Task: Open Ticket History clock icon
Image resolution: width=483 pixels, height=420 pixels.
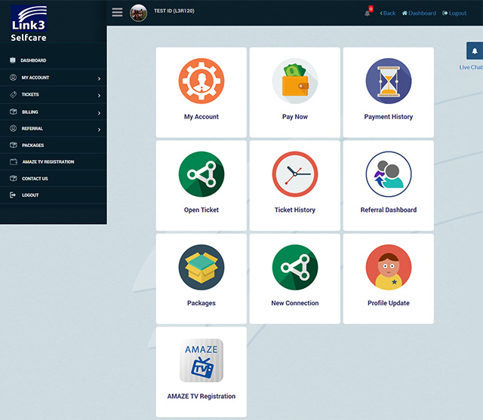Action: point(295,174)
